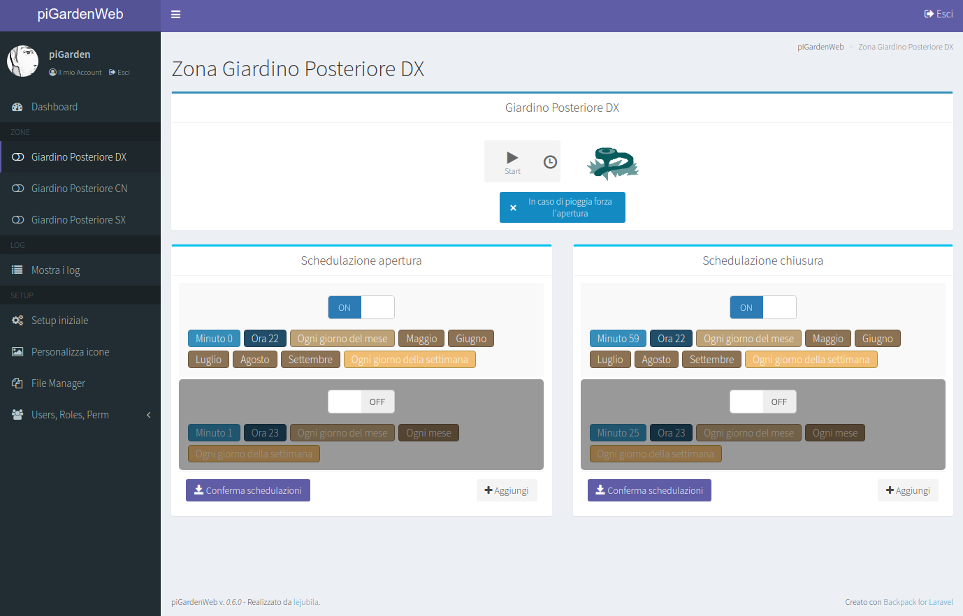
Task: Toggle OFF switch in Schedulazione chiusura
Action: coord(763,402)
